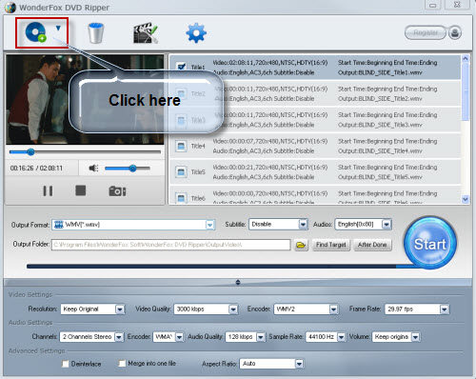This screenshot has width=476, height=379.
Task: Check the Title5 checkbox
Action: coord(181,172)
